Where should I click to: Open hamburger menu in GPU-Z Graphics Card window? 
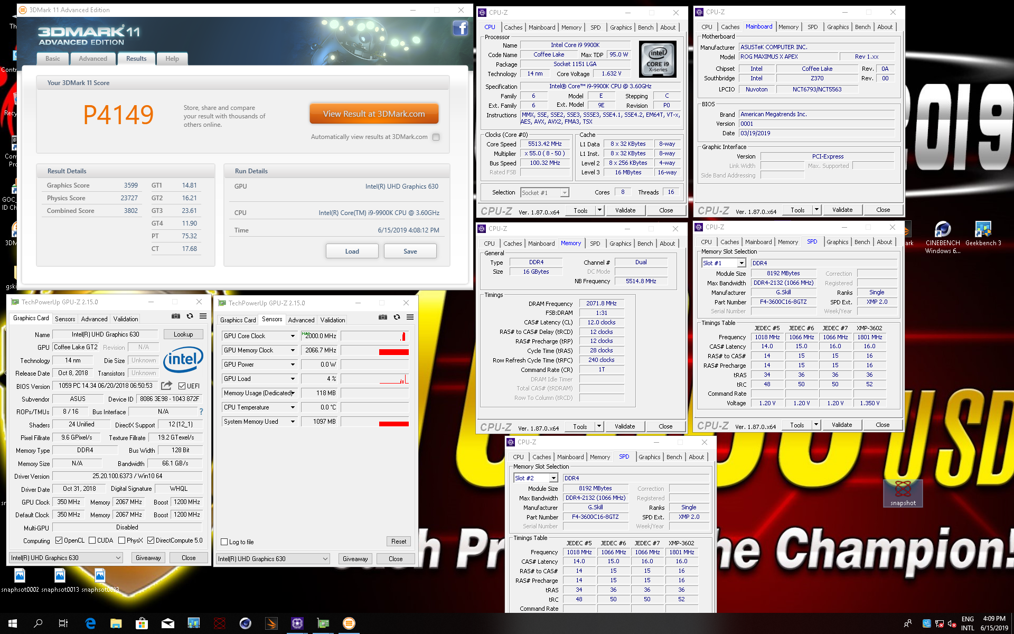click(203, 316)
